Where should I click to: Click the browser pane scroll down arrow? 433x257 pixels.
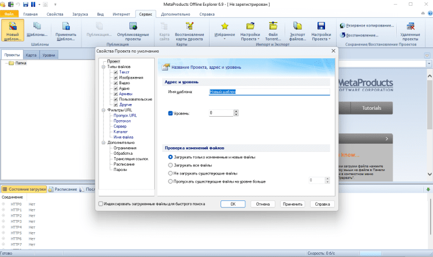pyautogui.click(x=430, y=174)
